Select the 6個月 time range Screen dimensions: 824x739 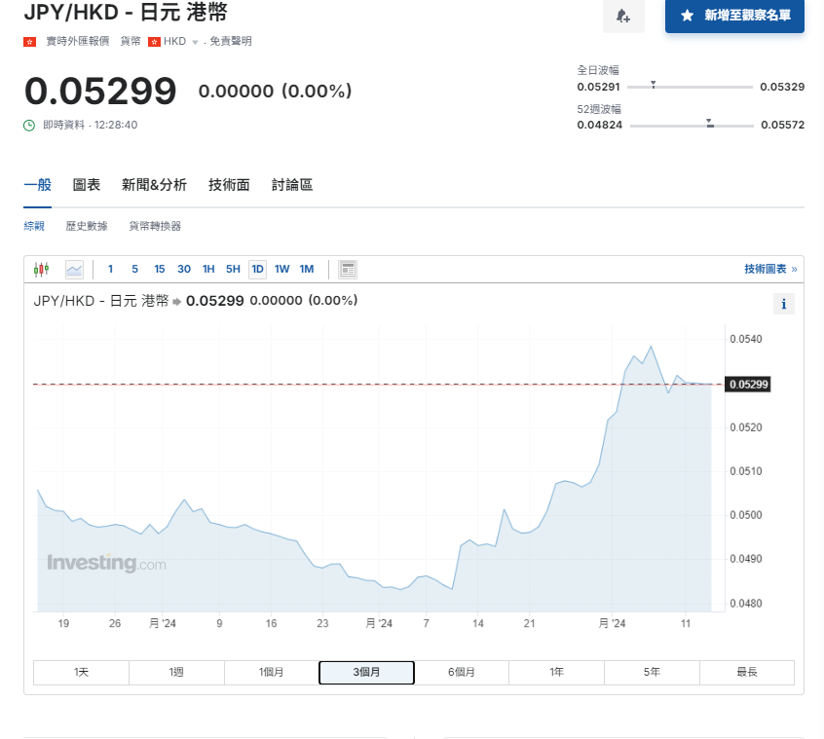coord(461,673)
